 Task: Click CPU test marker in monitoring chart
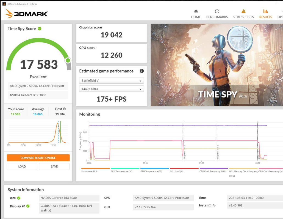259,155
